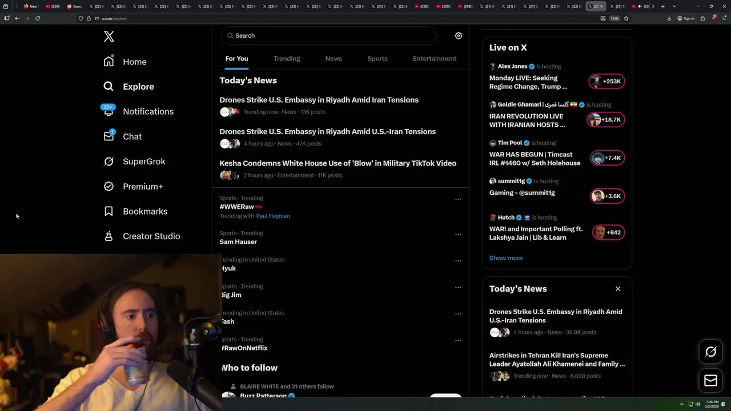The image size is (731, 411).
Task: Select the Explore magnifier icon
Action: coord(109,86)
